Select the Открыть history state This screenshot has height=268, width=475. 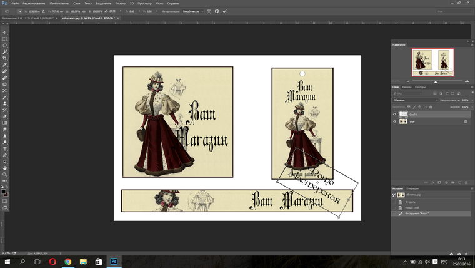click(431, 202)
